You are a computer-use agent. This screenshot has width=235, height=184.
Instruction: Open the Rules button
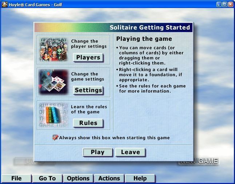tap(88, 123)
